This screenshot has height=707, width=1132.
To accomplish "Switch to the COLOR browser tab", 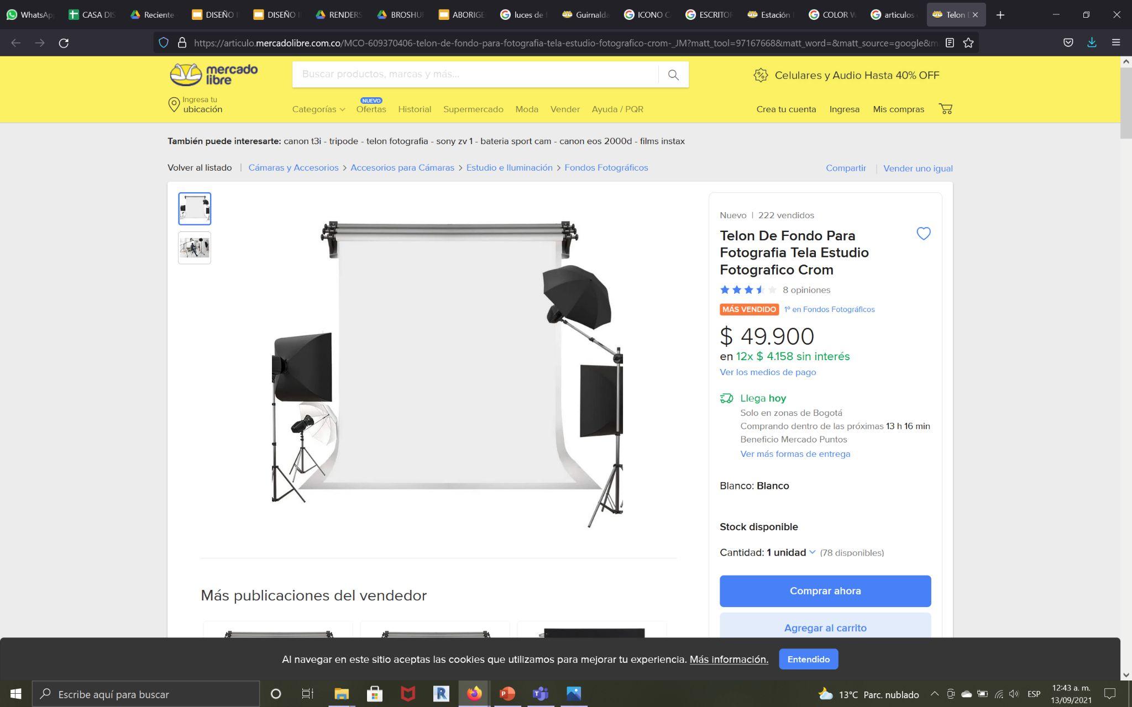I will [833, 15].
